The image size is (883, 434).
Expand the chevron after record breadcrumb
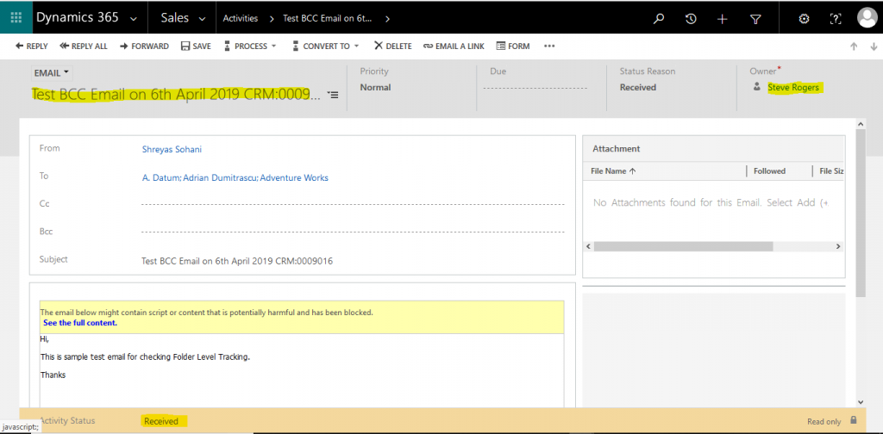click(x=387, y=19)
